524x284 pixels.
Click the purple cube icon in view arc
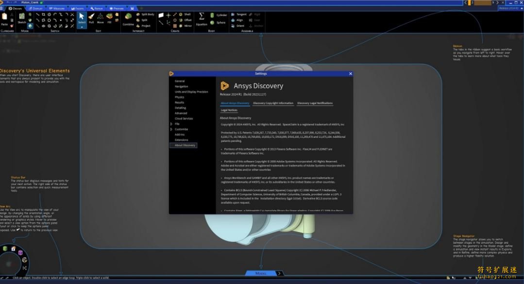coord(20,252)
